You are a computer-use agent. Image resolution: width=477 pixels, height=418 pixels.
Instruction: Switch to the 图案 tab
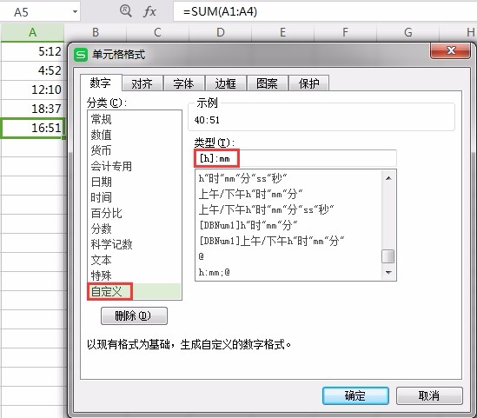coord(267,83)
